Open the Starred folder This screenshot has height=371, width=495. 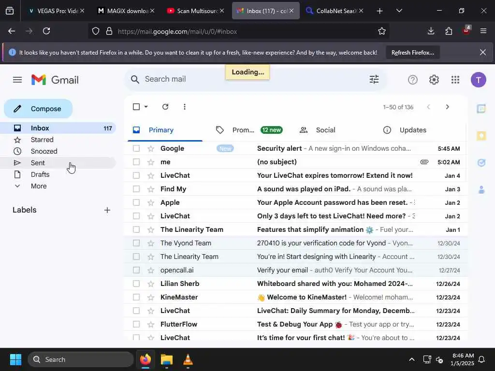coord(58,140)
